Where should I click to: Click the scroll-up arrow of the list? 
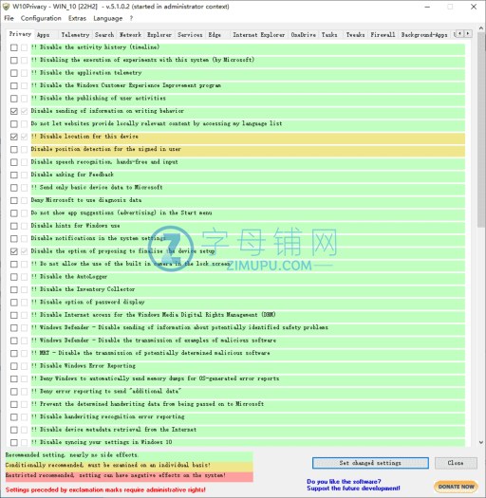coord(481,28)
